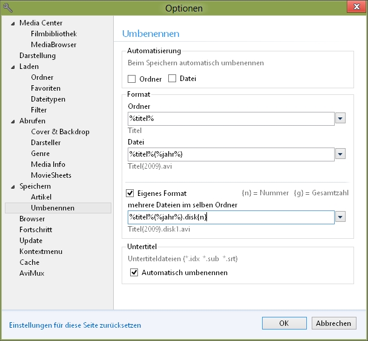Uncheck the Eigenes Format checkbox
Screen dimensions: 368x341
pyautogui.click(x=130, y=193)
